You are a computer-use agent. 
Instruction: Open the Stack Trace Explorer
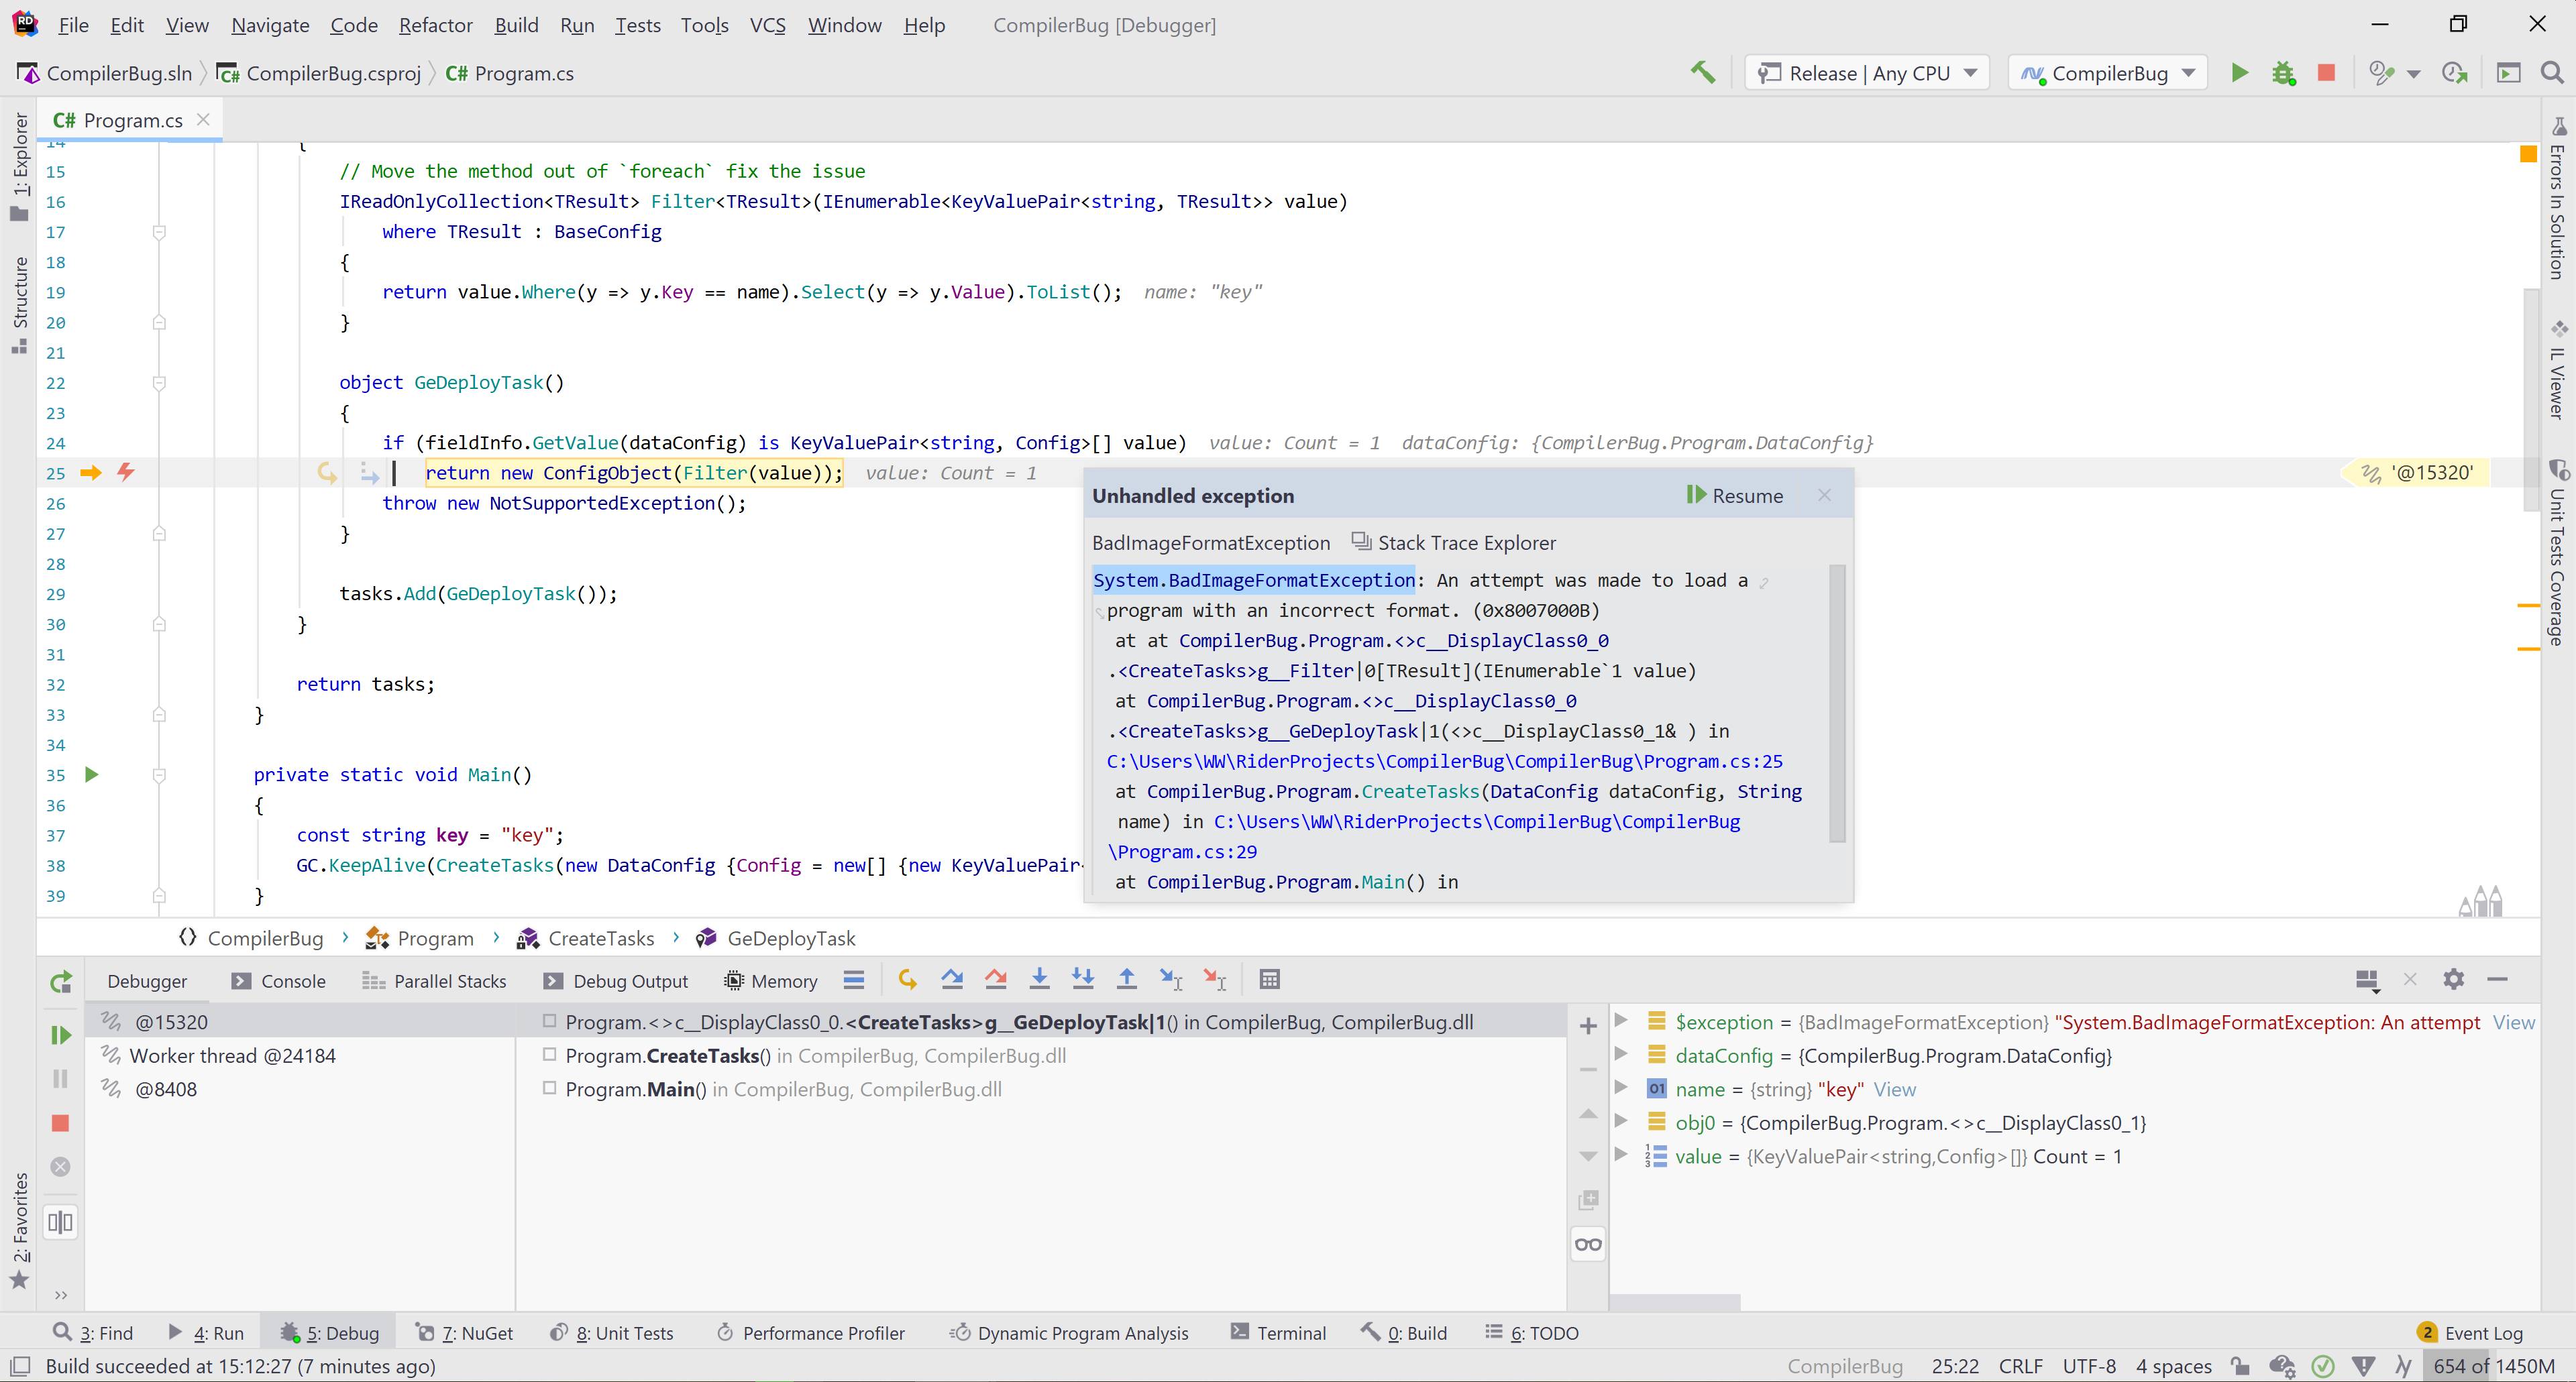pyautogui.click(x=1455, y=542)
